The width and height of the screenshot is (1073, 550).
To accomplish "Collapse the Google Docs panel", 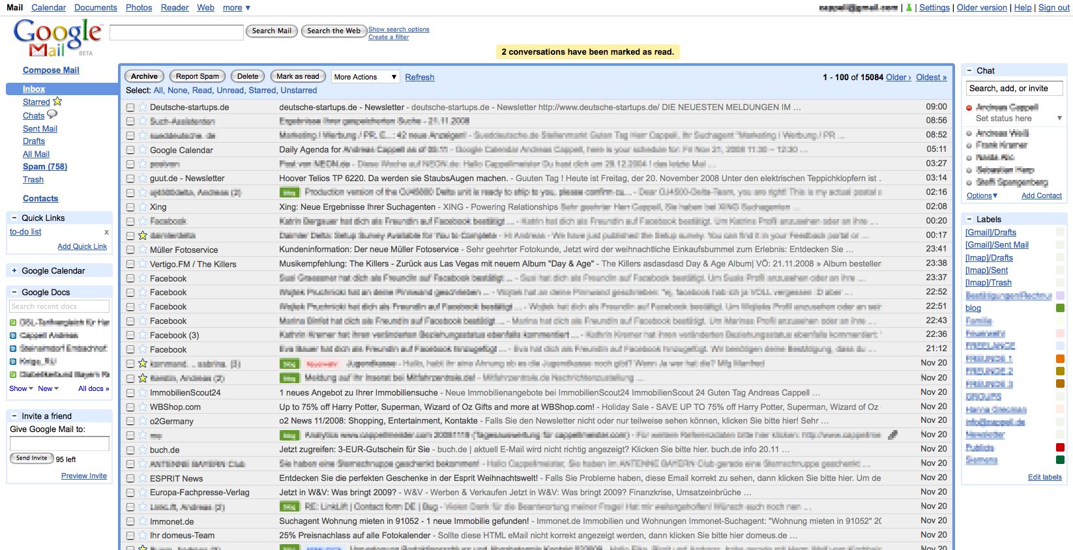I will coord(14,292).
